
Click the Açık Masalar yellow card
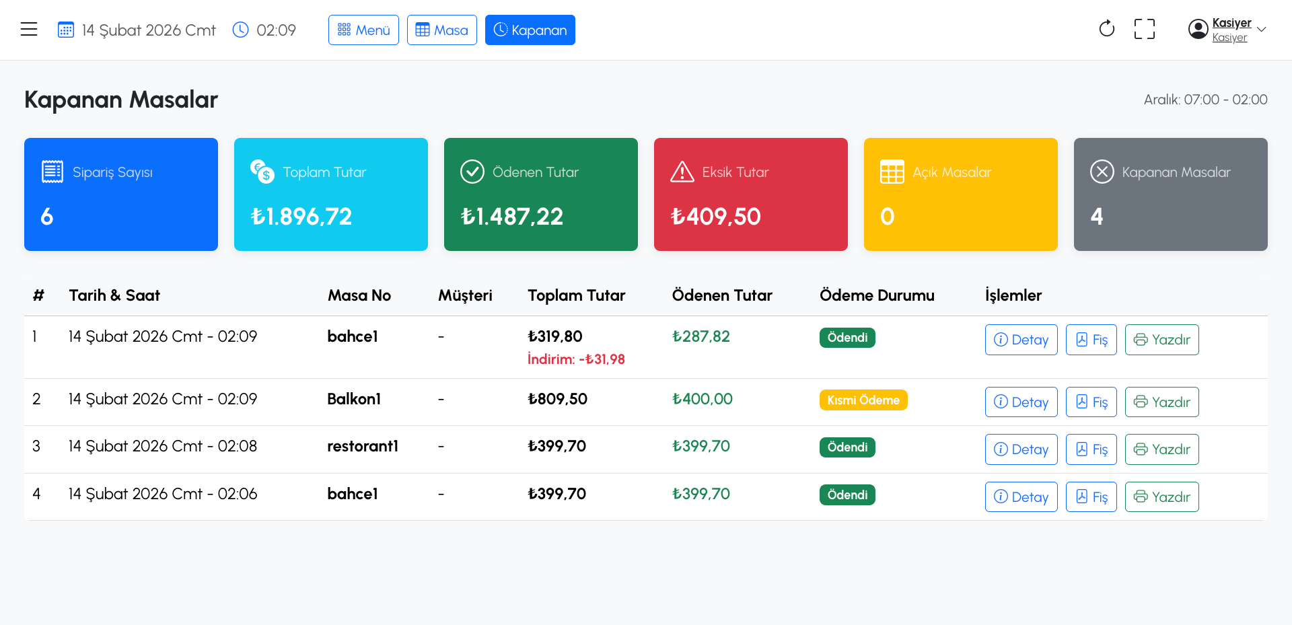point(960,194)
